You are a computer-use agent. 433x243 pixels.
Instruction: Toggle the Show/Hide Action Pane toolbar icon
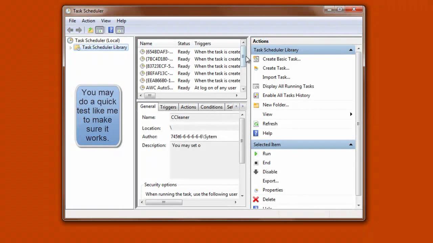[x=120, y=30]
